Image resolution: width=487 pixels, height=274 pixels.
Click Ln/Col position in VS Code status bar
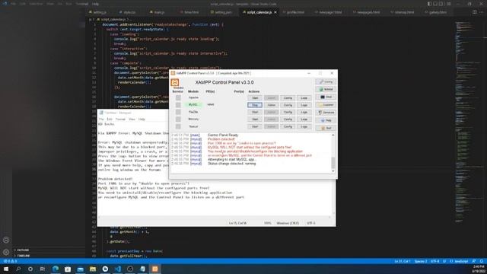[403, 261]
